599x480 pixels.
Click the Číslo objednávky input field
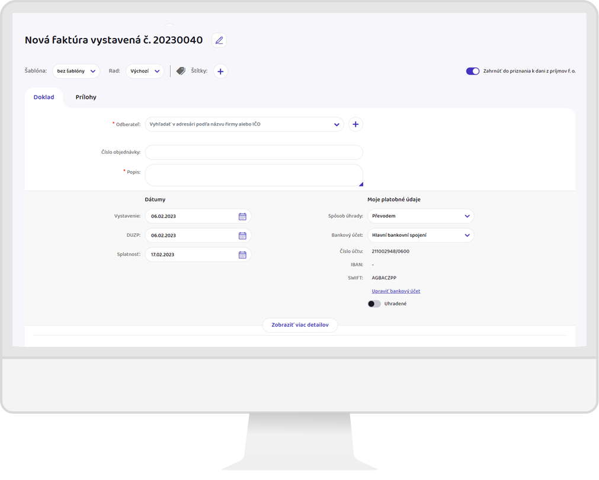point(254,152)
